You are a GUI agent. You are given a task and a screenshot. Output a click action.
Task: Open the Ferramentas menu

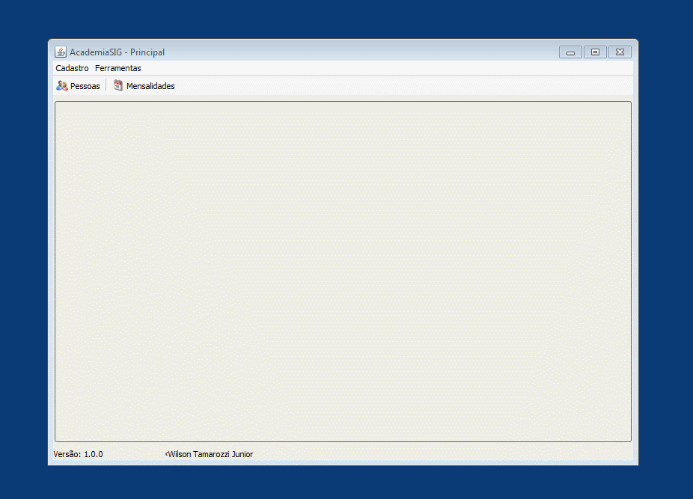118,68
